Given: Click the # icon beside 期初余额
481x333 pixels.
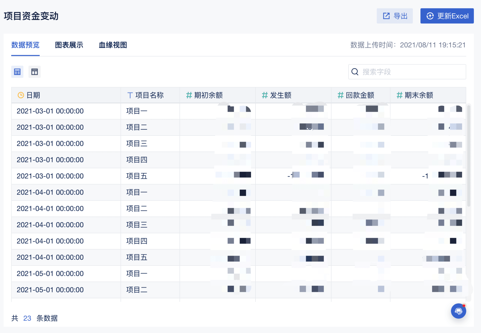Looking at the screenshot, I should click(189, 95).
